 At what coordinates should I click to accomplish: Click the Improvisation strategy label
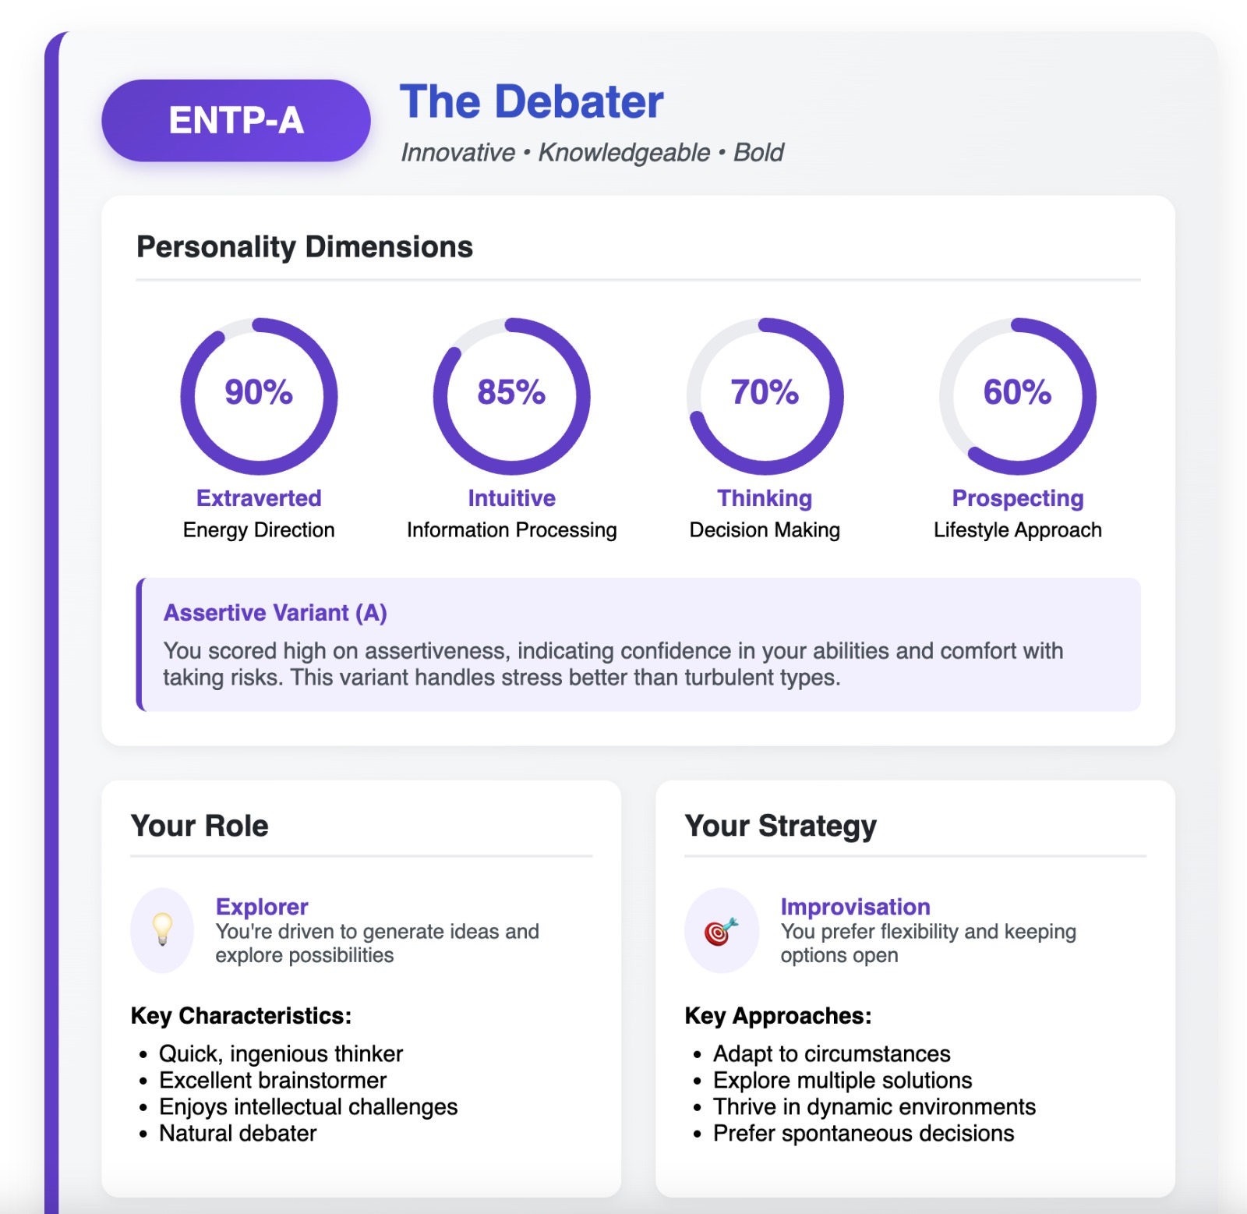click(x=855, y=907)
